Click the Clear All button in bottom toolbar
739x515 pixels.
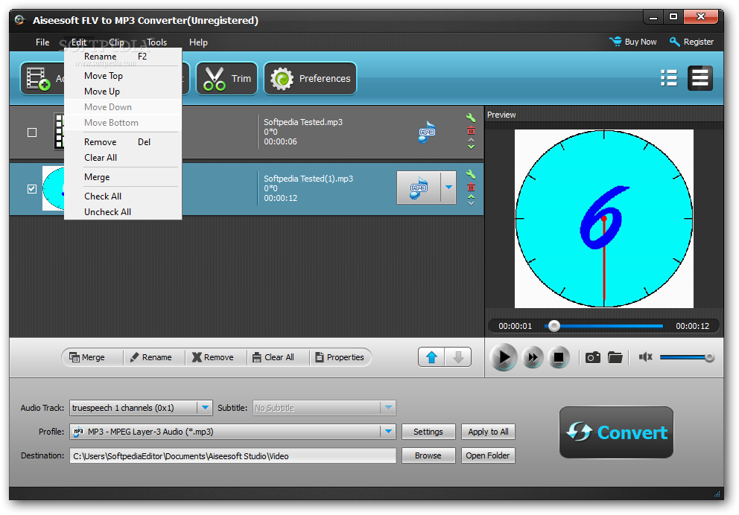(273, 357)
